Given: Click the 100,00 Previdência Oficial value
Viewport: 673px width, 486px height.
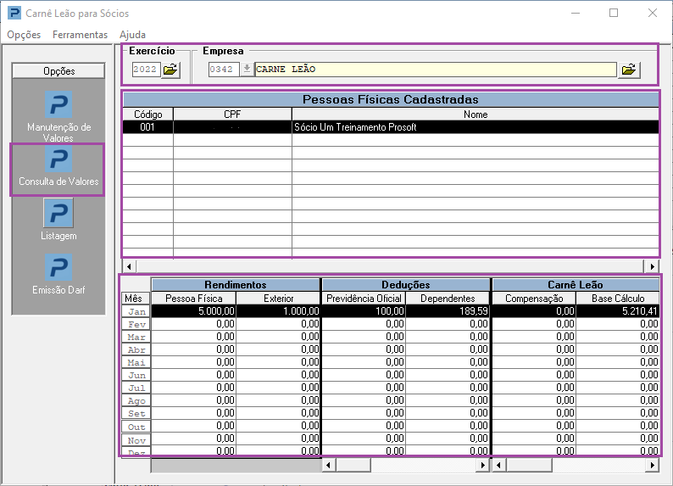Looking at the screenshot, I should [364, 311].
